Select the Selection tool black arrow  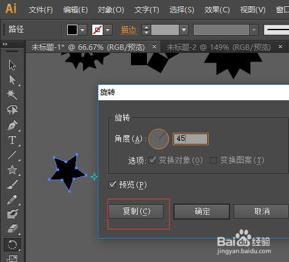pos(12,65)
